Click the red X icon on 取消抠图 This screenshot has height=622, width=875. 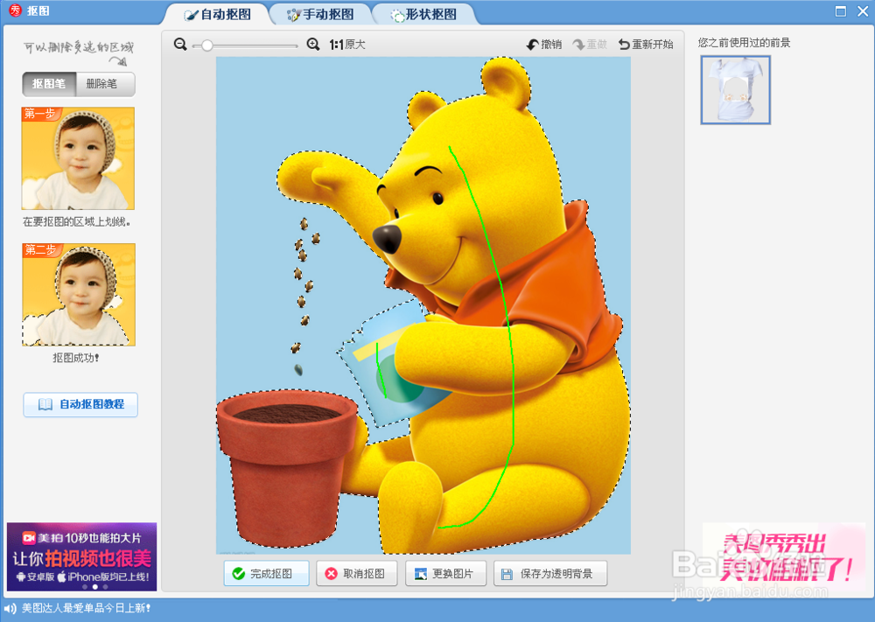coord(331,574)
